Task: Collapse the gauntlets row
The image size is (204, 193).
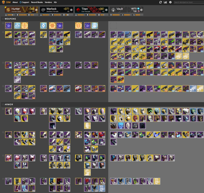Action: pyautogui.click(x=3, y=132)
